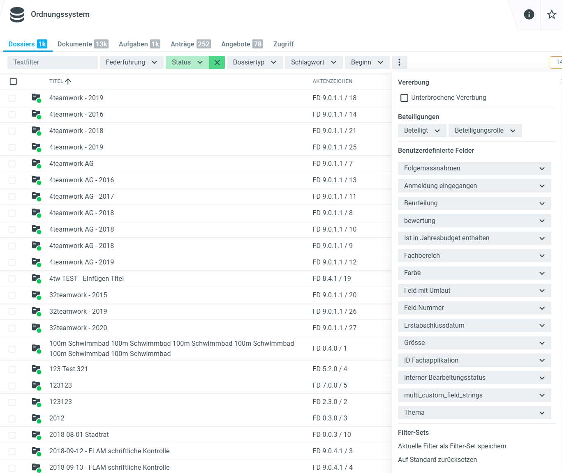
Task: Click dossier icon for 2018-08-01 Stadtrat
Action: click(37, 434)
